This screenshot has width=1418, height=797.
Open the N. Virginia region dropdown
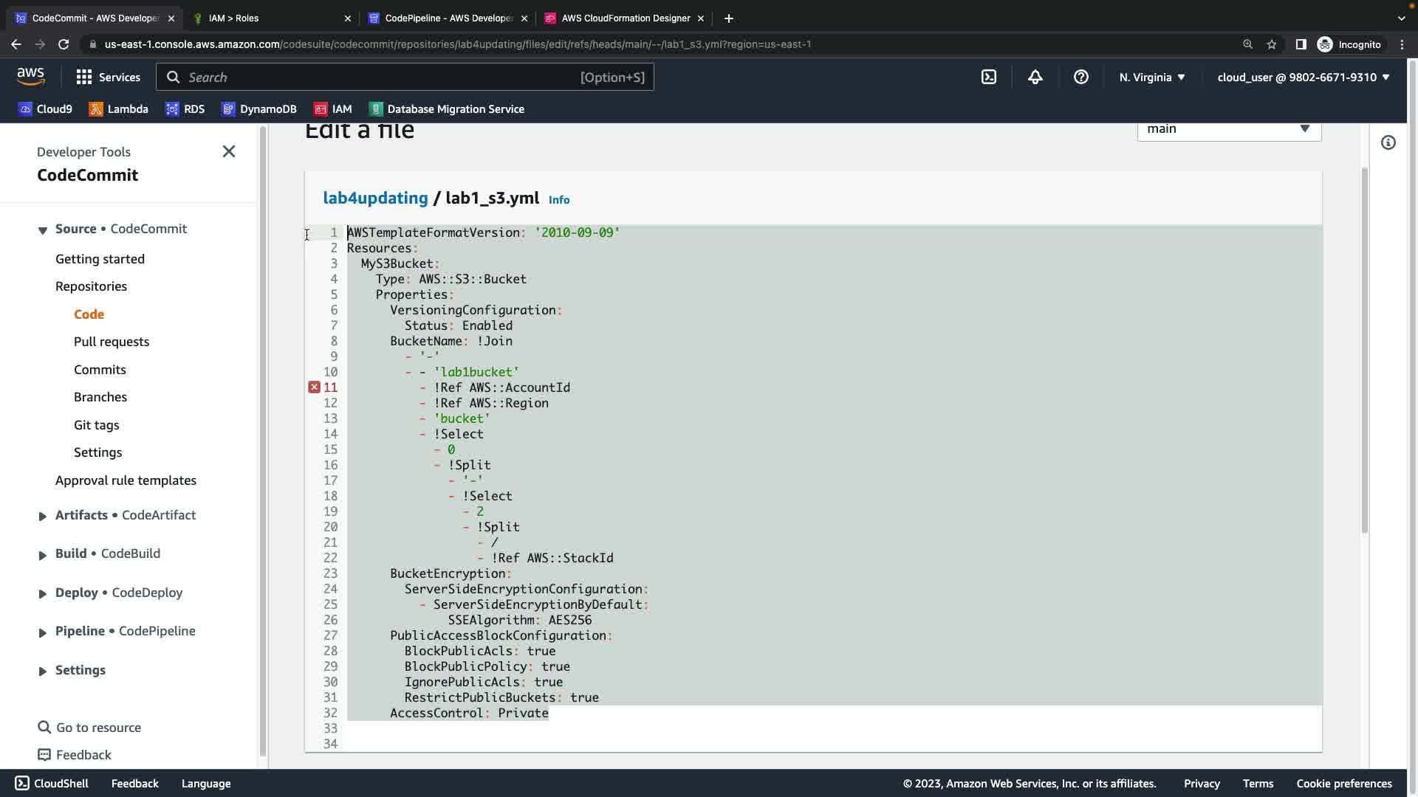[x=1151, y=77]
